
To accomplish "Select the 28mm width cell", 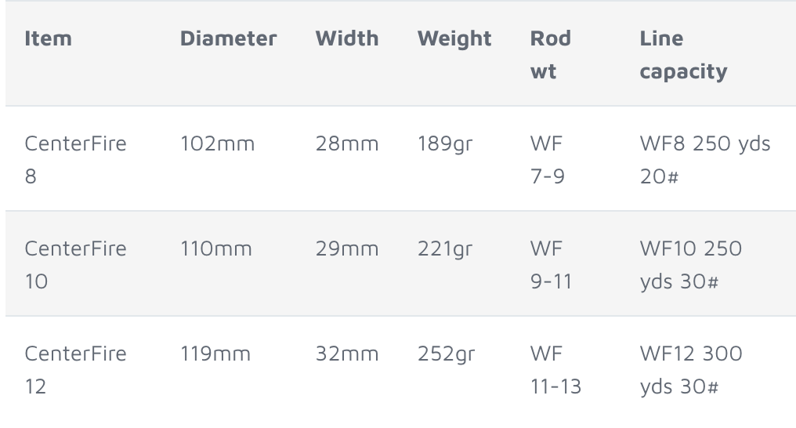I will click(x=347, y=143).
